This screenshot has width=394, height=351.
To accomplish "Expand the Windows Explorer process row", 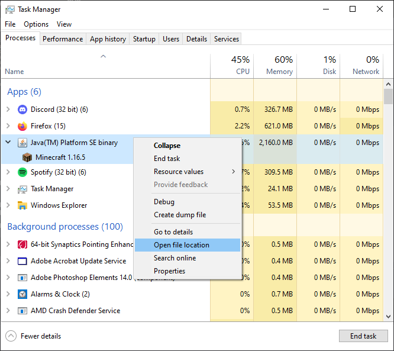I will [8, 205].
